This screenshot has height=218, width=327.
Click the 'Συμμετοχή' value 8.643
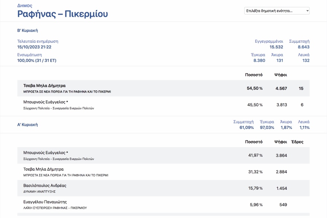click(303, 47)
